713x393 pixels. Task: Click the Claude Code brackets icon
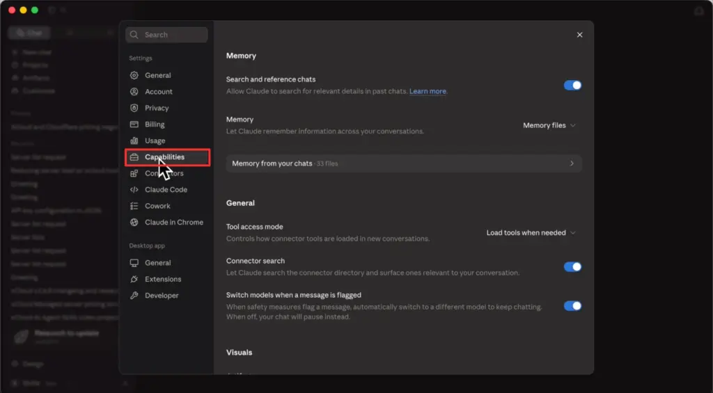coord(134,190)
